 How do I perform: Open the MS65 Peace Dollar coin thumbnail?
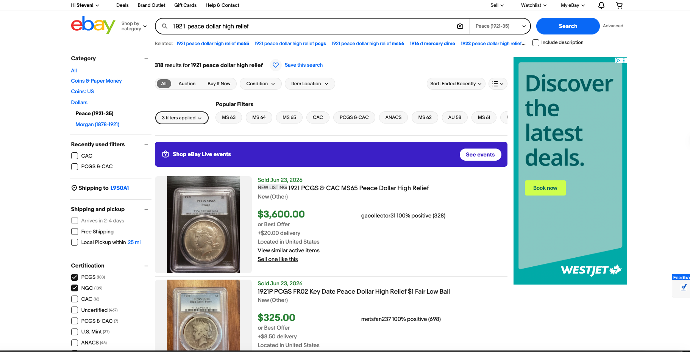pyautogui.click(x=203, y=225)
